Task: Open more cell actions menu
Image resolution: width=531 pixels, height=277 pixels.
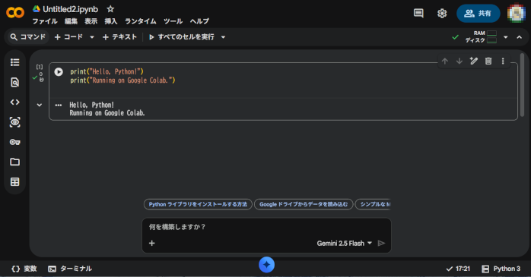Action: pos(503,61)
